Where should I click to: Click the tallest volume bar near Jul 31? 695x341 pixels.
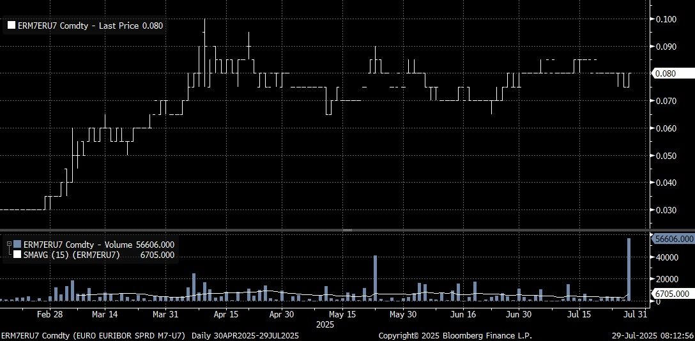[629, 269]
